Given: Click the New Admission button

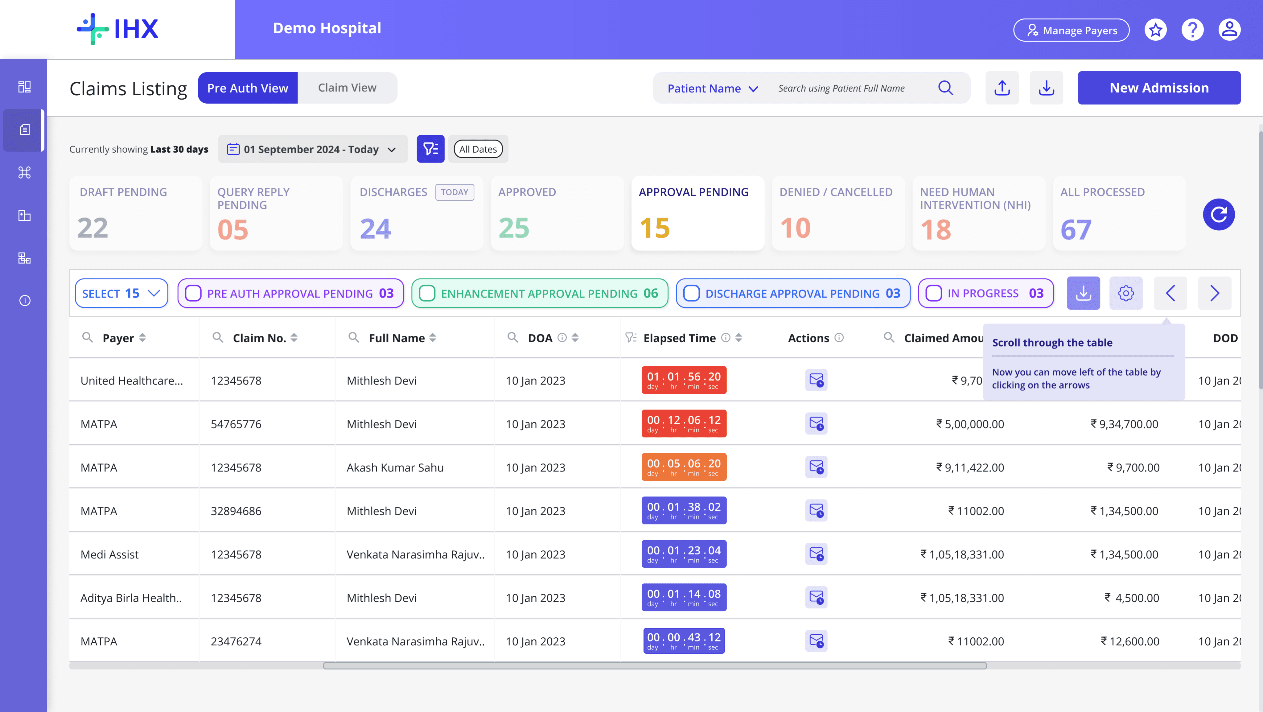Looking at the screenshot, I should [x=1158, y=88].
